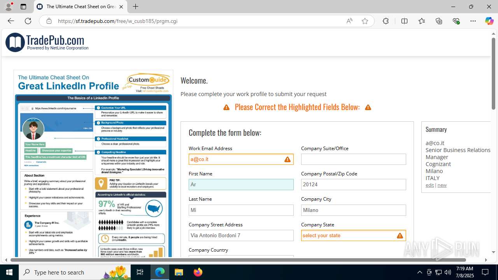This screenshot has width=498, height=280.
Task: Click the browser Back arrow
Action: (x=11, y=21)
